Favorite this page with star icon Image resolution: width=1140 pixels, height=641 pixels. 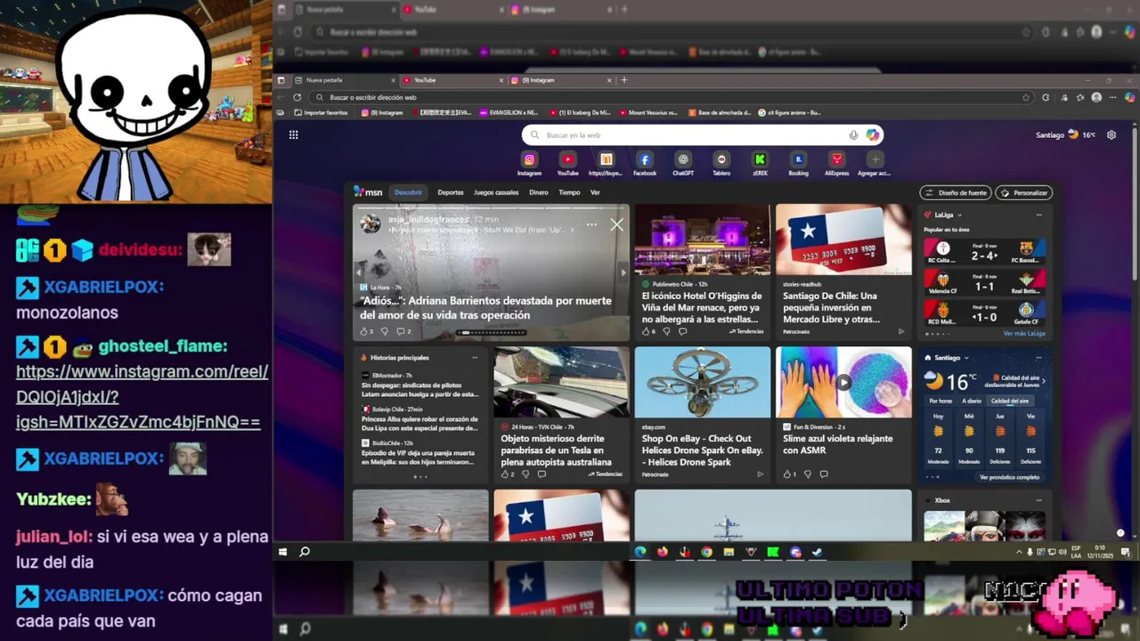[x=1026, y=97]
